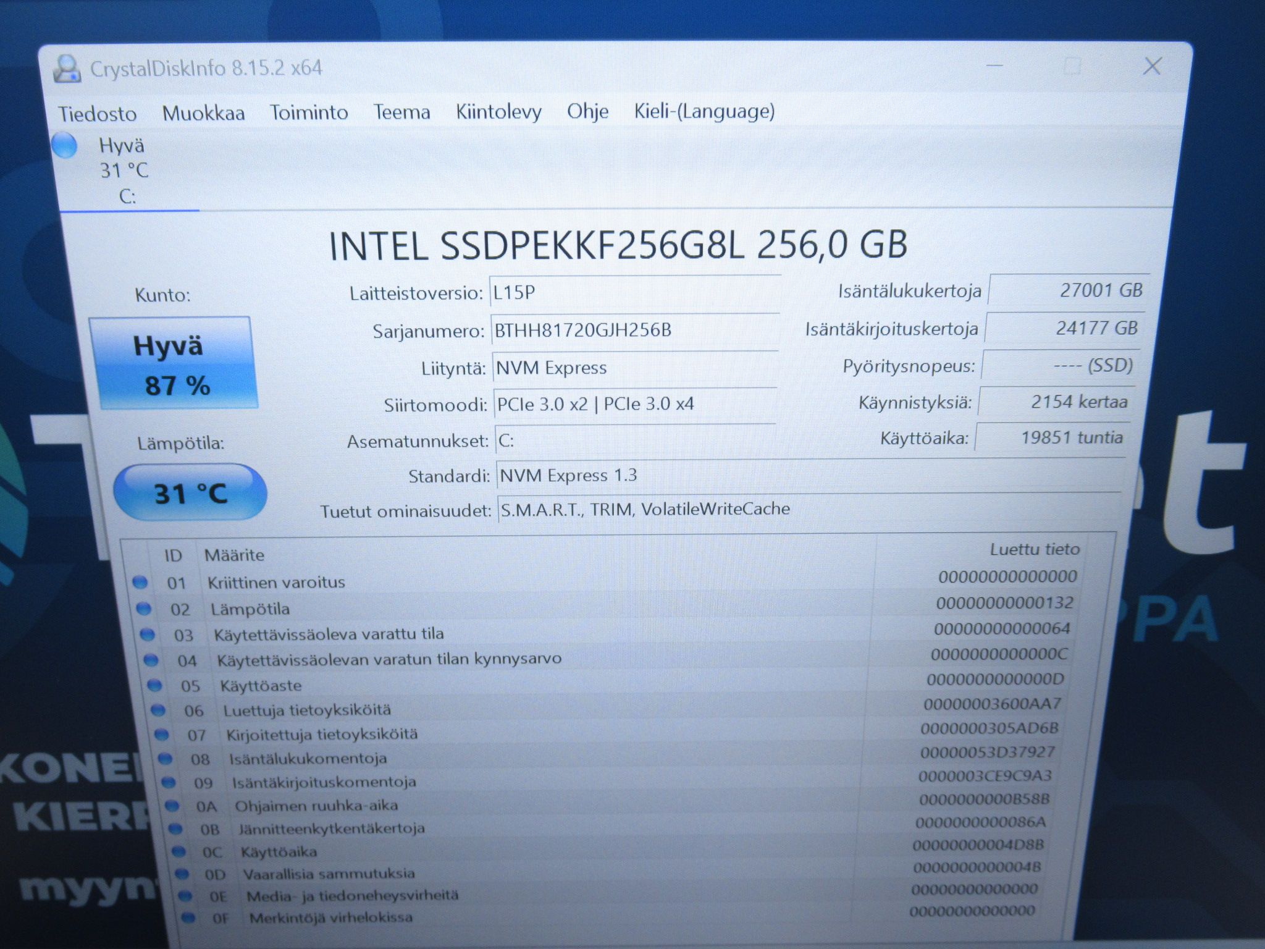Click the Luettu tieto column header
The height and width of the screenshot is (949, 1265).
click(1035, 549)
